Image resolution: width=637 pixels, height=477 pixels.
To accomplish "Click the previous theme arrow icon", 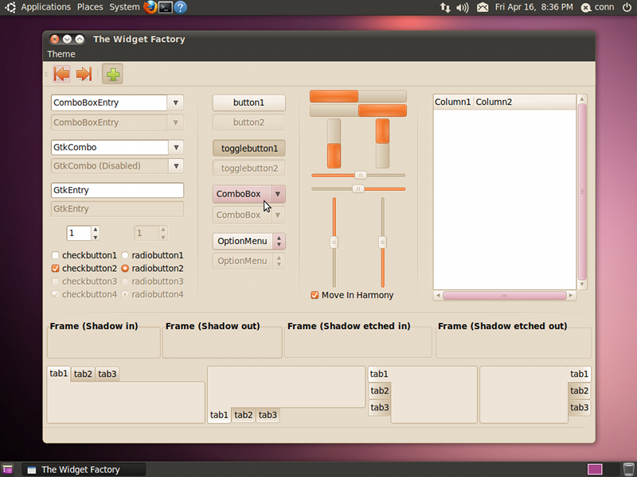I will click(61, 75).
